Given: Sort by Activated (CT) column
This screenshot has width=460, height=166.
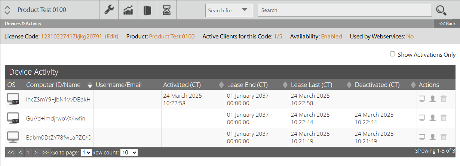Looking at the screenshot, I should point(221,85).
